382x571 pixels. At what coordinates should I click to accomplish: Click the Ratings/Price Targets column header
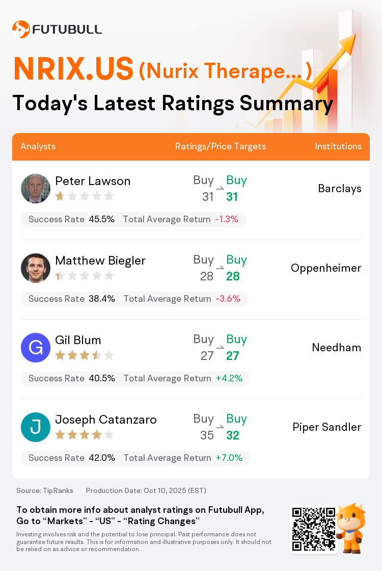[221, 146]
